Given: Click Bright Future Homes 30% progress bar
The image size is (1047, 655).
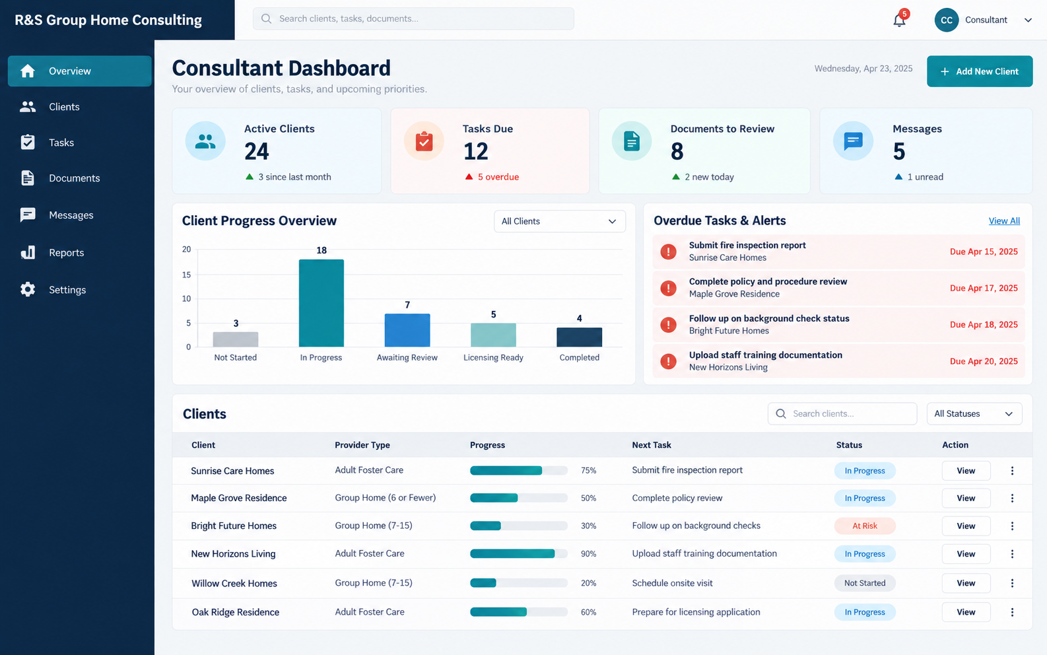Looking at the screenshot, I should click(519, 526).
